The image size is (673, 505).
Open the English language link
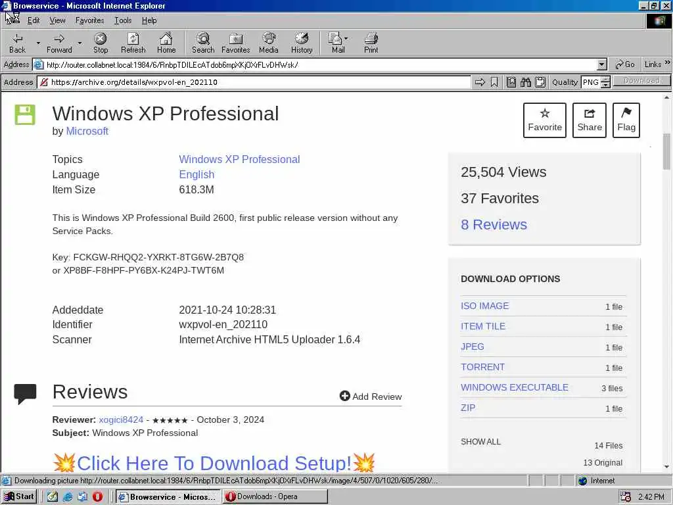(197, 174)
